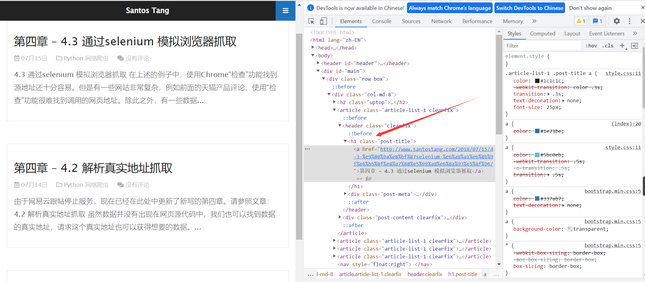Show more DevTools tabs chevron
The image size is (645, 282).
click(534, 21)
